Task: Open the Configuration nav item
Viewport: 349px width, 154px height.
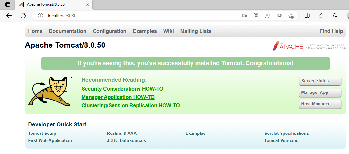Action: pyautogui.click(x=110, y=31)
